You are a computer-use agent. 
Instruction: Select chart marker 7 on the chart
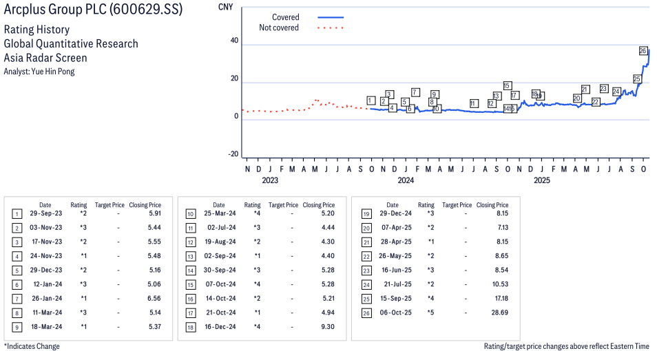[x=415, y=92]
